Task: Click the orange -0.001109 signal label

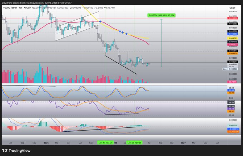Action: (x=233, y=132)
